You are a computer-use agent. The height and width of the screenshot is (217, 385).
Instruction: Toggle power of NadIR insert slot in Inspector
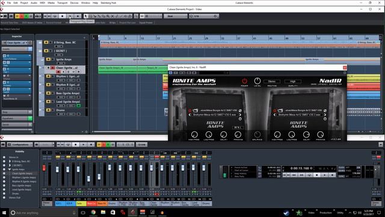pyautogui.click(x=4, y=89)
